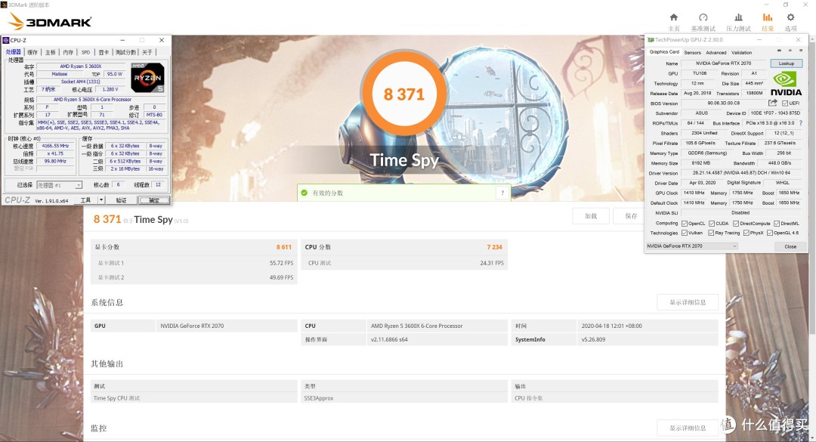This screenshot has height=442, width=816.
Task: Toggle the PhysX checkbox
Action: pyautogui.click(x=746, y=233)
